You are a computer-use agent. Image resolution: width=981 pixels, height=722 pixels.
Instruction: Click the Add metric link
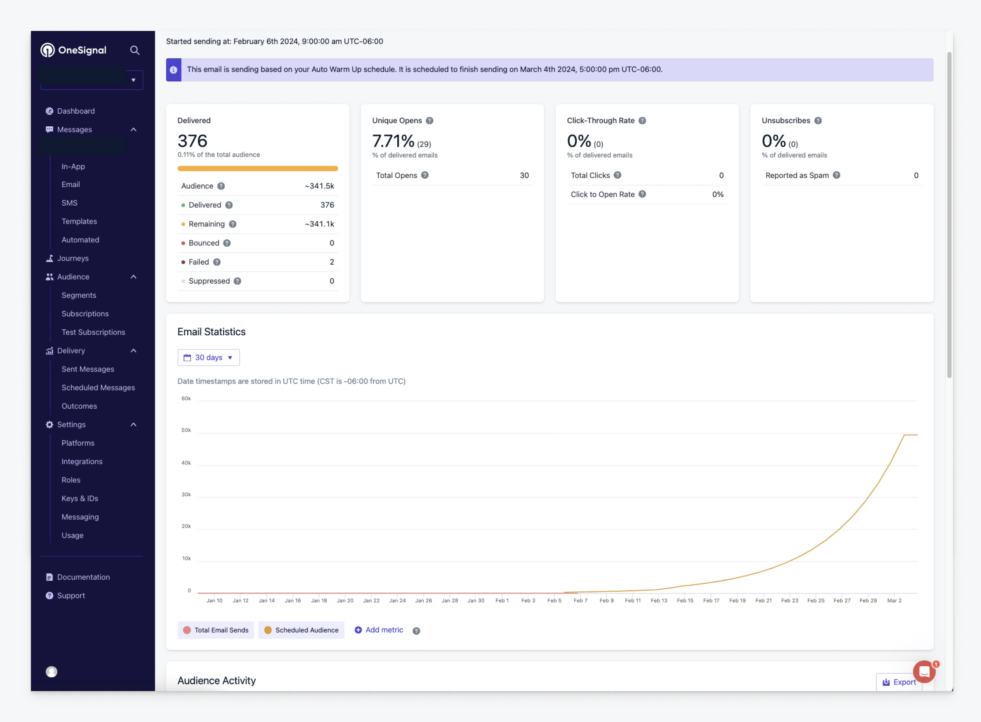click(384, 630)
